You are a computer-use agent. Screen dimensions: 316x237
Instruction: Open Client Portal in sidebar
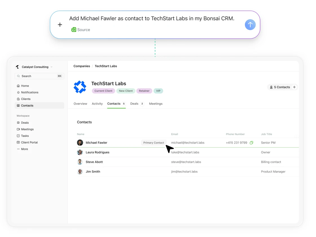pos(29,142)
